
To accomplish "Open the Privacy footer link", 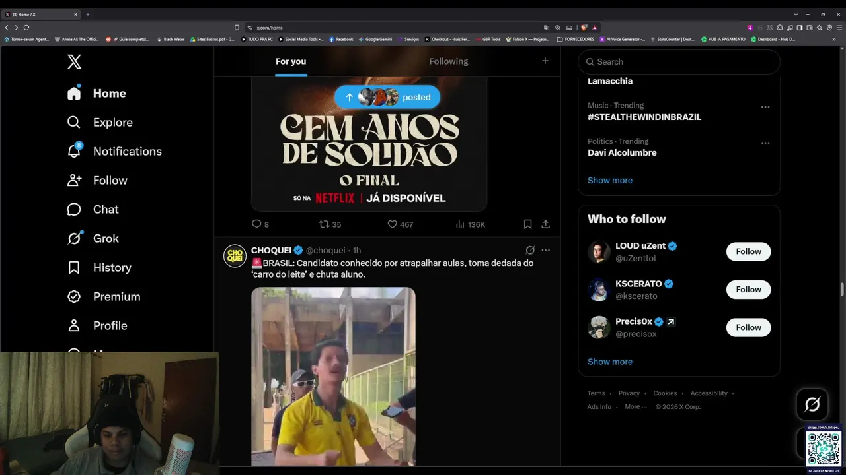I will (629, 393).
